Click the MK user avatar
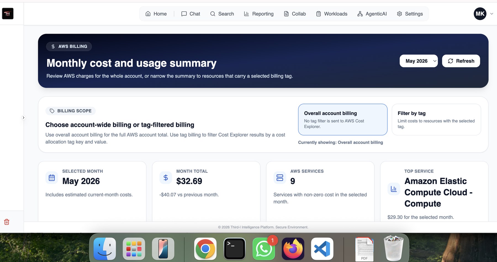 [x=480, y=14]
